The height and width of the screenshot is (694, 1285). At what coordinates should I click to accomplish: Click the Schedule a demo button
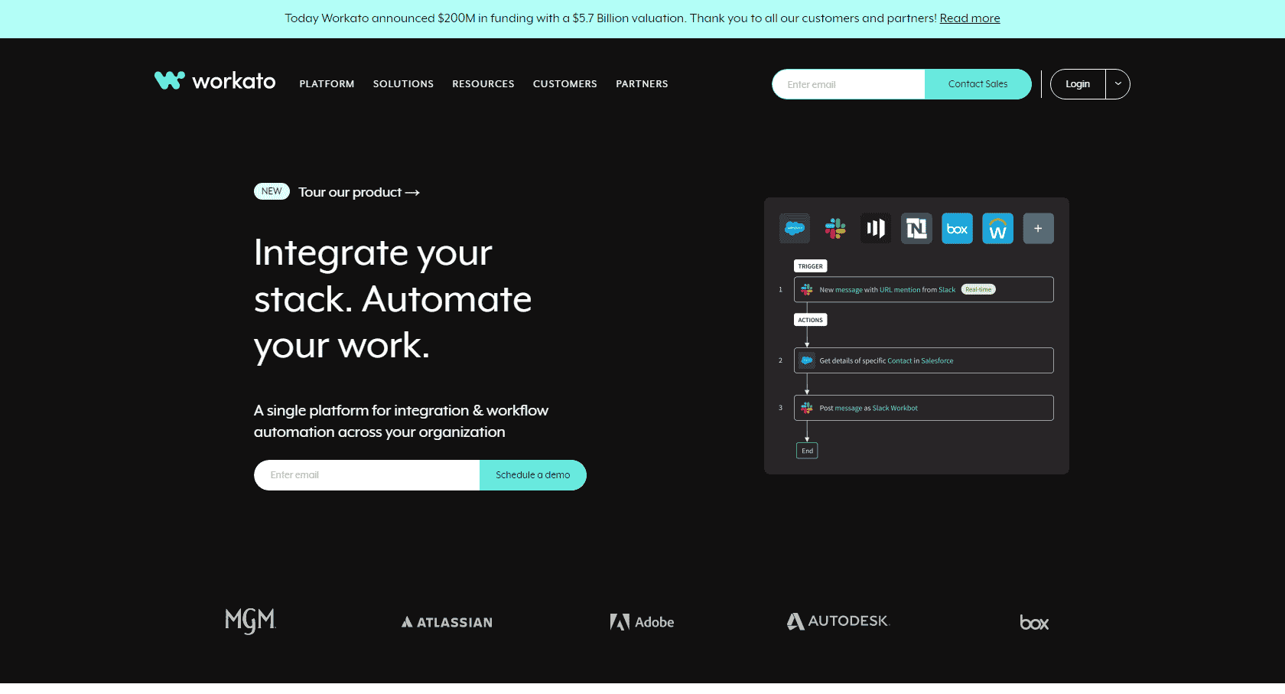pyautogui.click(x=533, y=475)
